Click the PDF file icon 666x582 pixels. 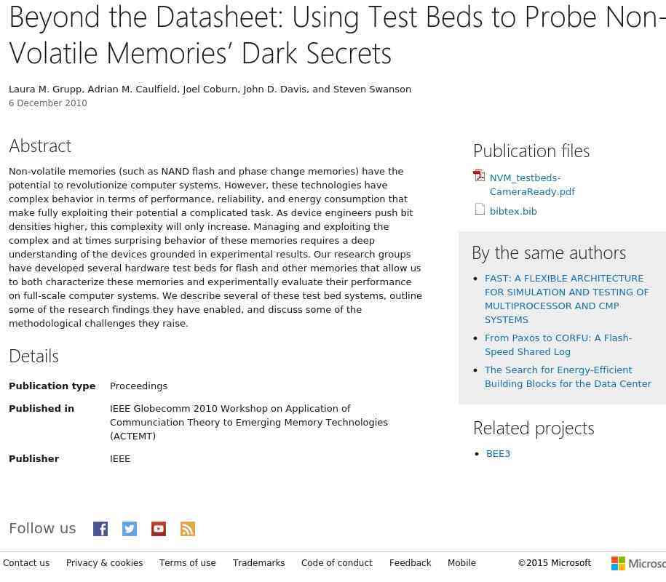point(479,176)
